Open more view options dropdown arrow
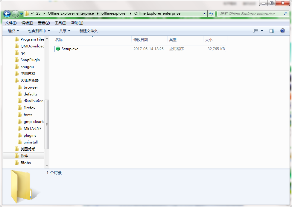Screen dimensions: 292x207 point(262,31)
